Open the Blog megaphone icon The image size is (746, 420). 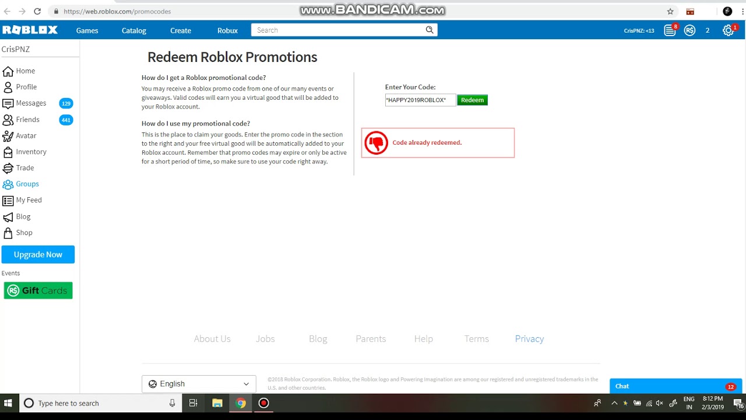pyautogui.click(x=8, y=216)
